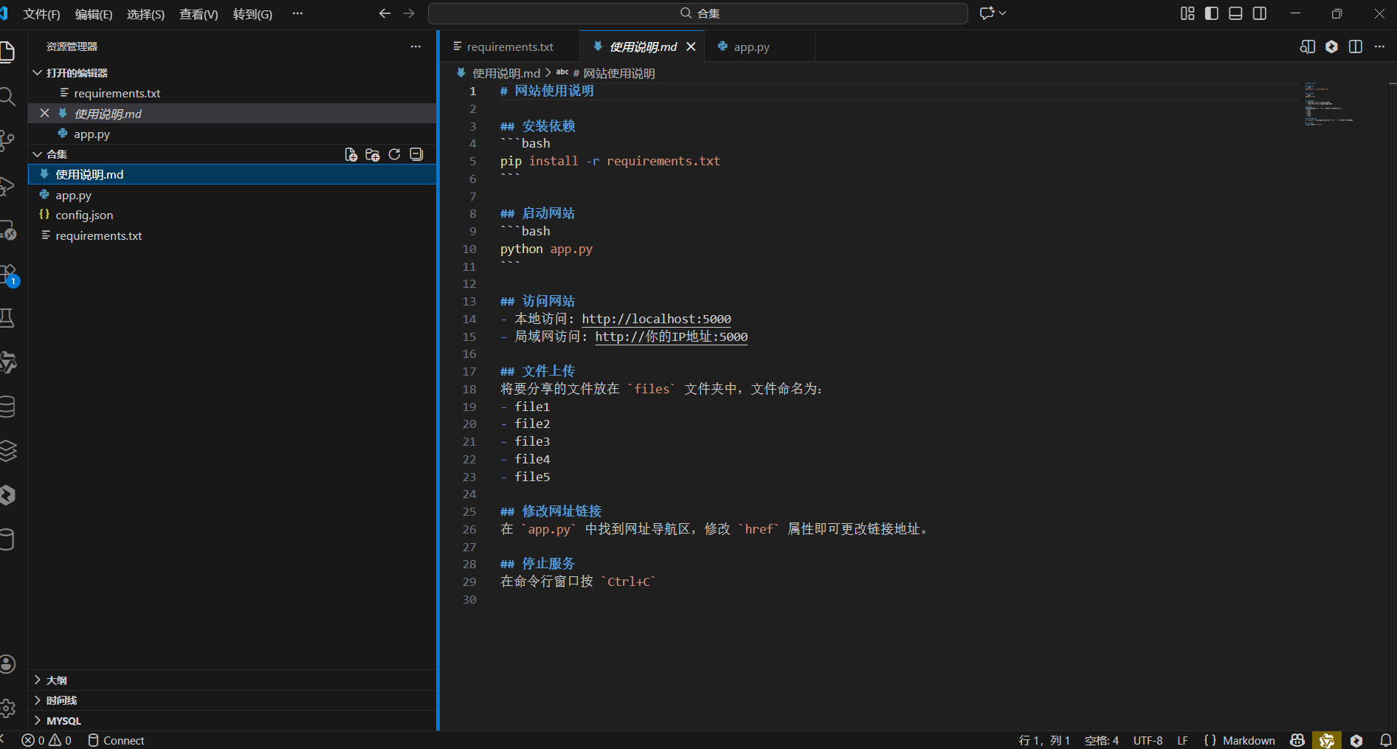
Task: Toggle the bottom panel
Action: (x=1235, y=13)
